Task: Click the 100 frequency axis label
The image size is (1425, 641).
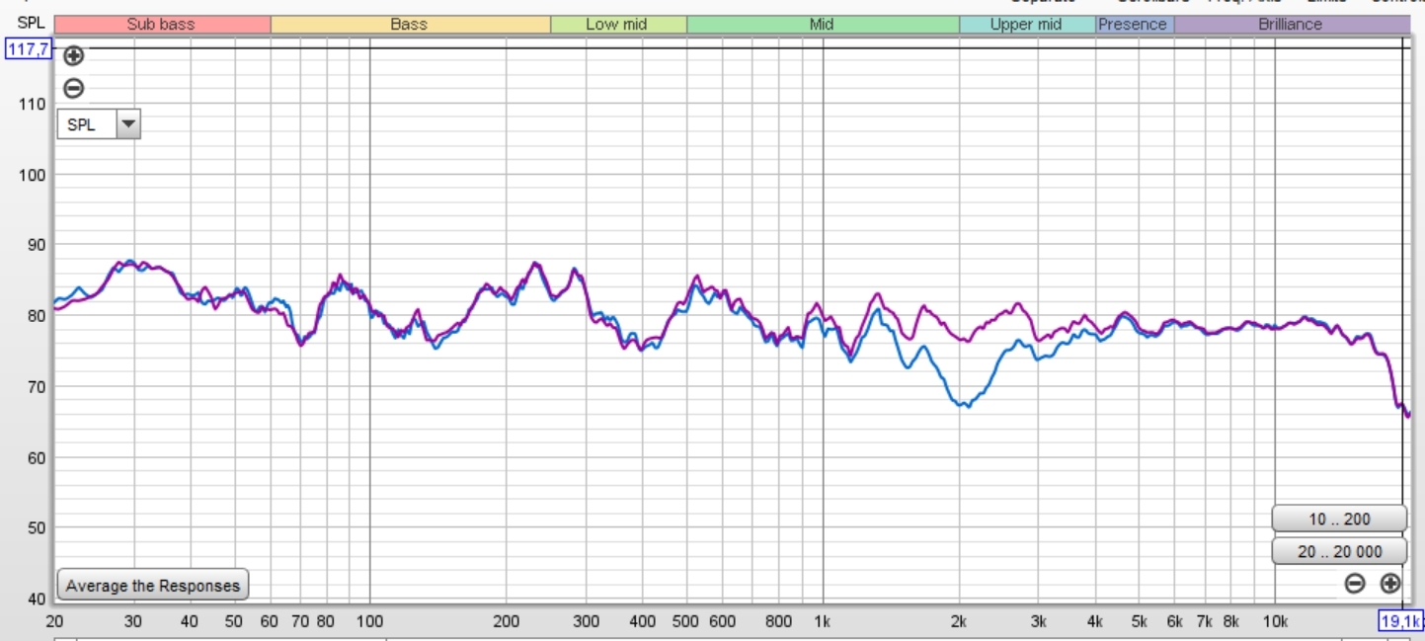Action: click(369, 621)
